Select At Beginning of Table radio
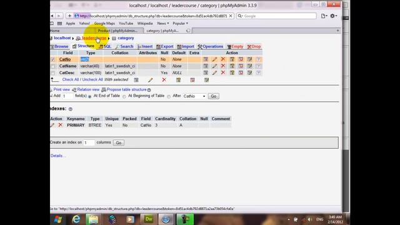This screenshot has width=400, height=225. 124,96
